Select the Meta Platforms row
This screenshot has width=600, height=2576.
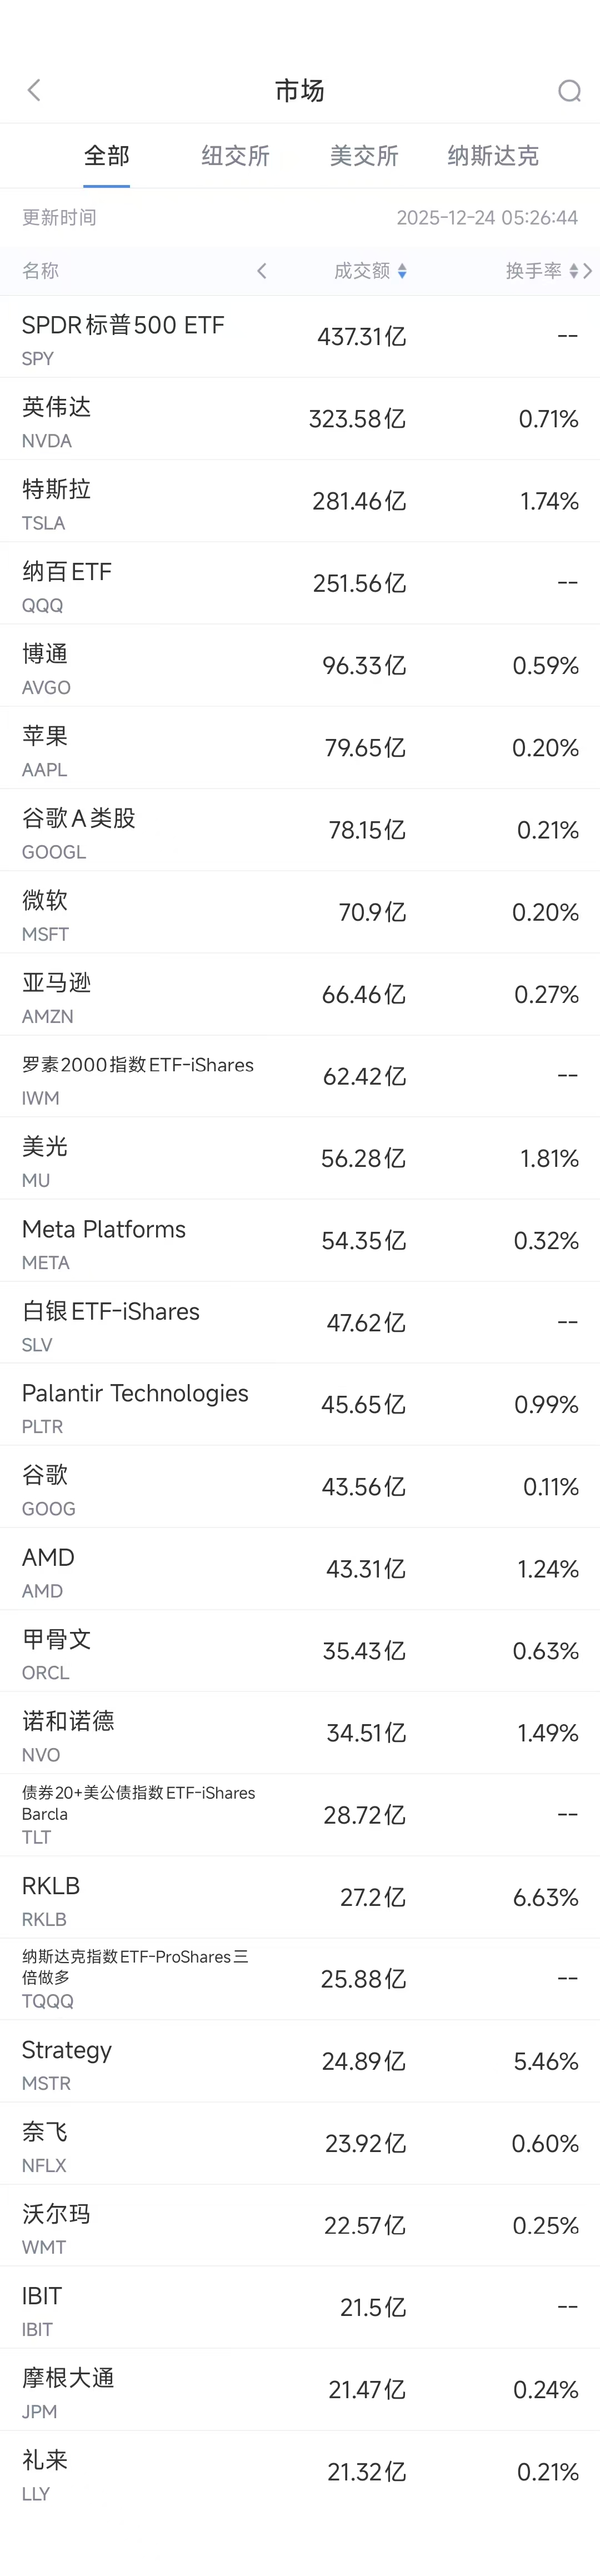pos(300,1241)
